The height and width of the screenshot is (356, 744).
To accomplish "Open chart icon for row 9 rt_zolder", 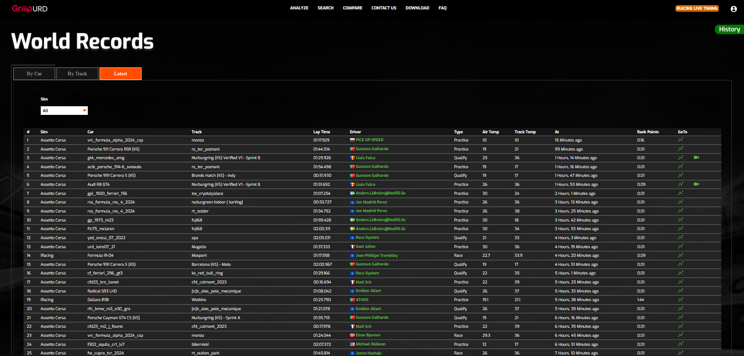I will [680, 211].
